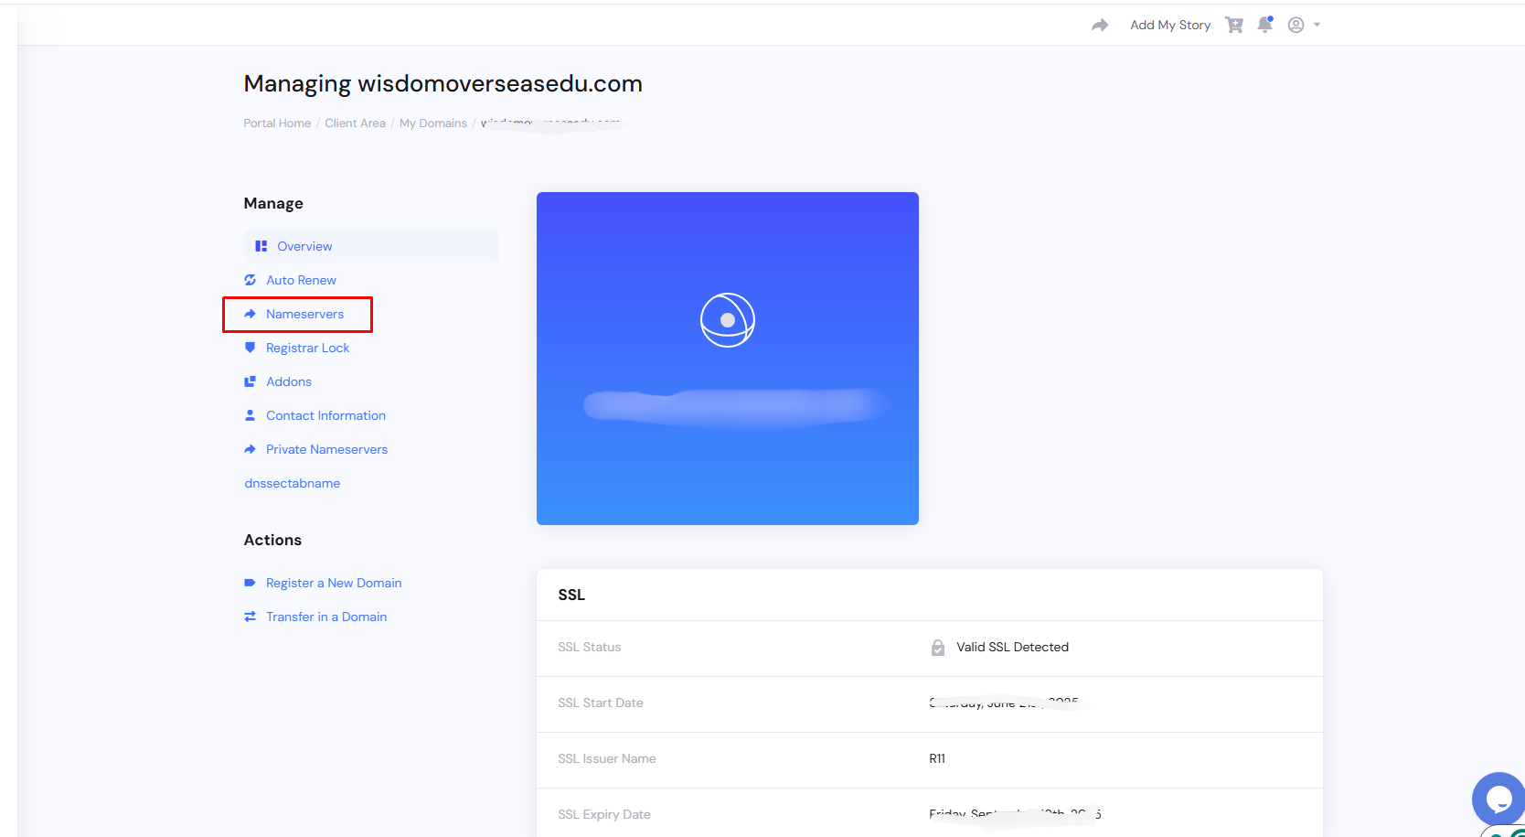Open the Auto Renew section

click(301, 280)
